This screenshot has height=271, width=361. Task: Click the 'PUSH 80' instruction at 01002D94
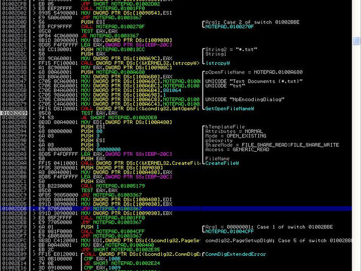(92, 131)
